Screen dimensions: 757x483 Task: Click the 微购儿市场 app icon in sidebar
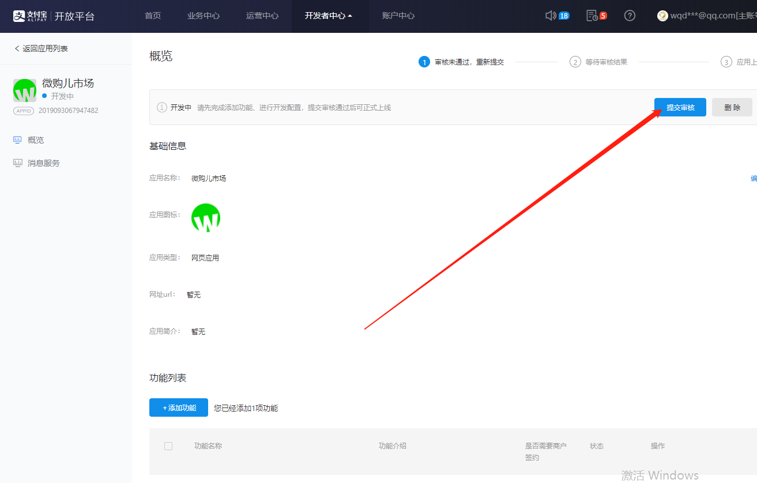click(x=25, y=90)
